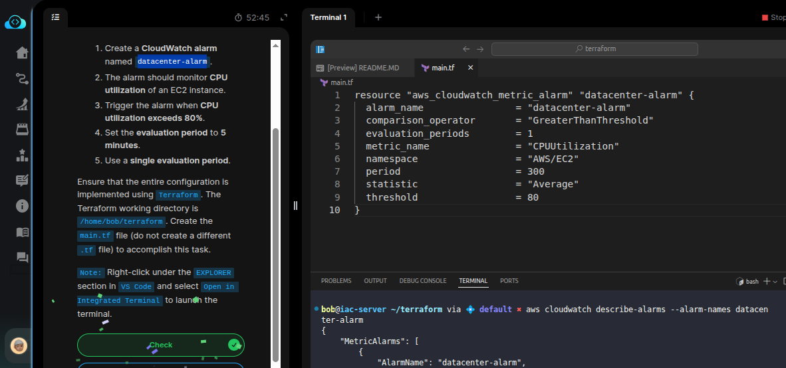Click bob@iac-server terminal prompt
The image size is (786, 368).
pyautogui.click(x=353, y=310)
